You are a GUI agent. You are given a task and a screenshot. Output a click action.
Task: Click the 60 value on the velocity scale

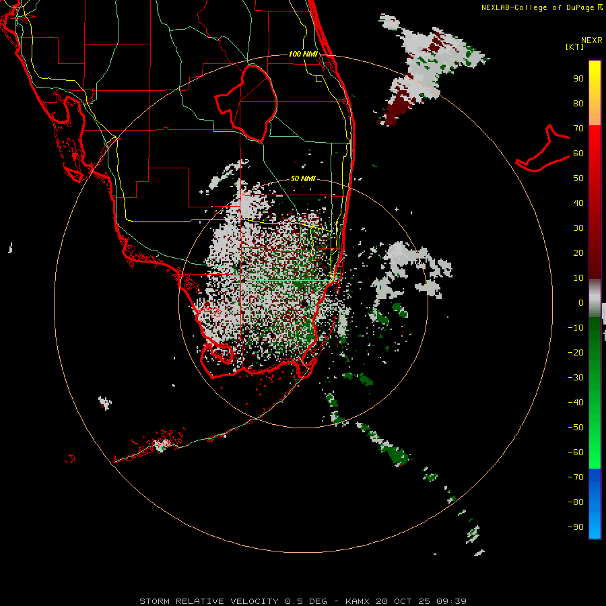[x=578, y=154]
